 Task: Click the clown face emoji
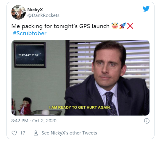pos(115,26)
